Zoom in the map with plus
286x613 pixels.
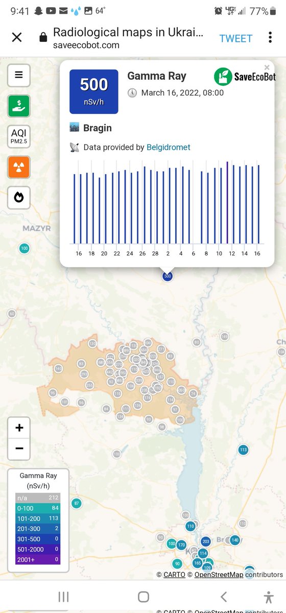pyautogui.click(x=19, y=428)
